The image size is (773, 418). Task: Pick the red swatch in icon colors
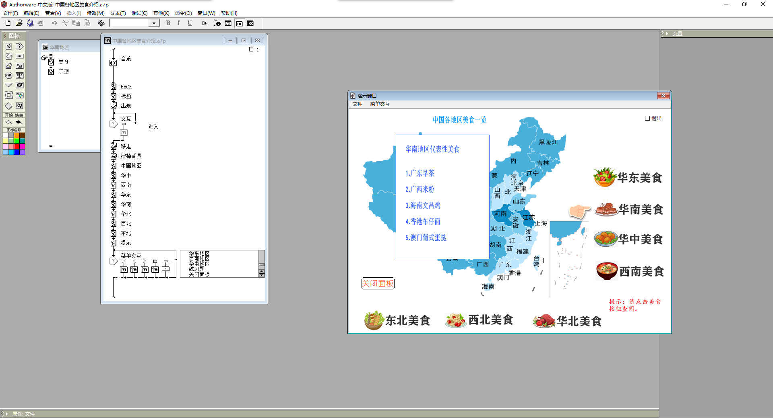(x=17, y=146)
